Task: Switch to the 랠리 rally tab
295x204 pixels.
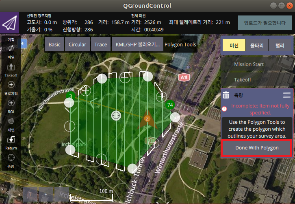Action: click(280, 45)
